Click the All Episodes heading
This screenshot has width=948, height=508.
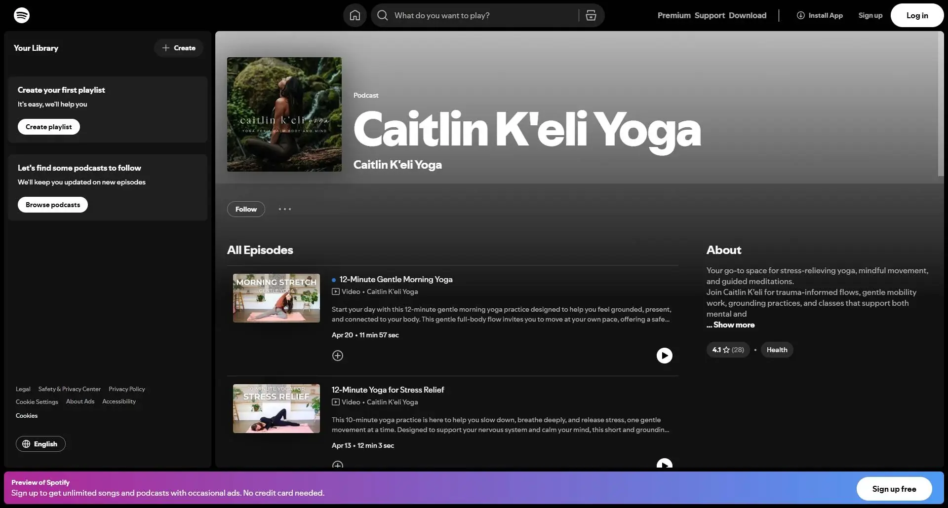point(260,250)
